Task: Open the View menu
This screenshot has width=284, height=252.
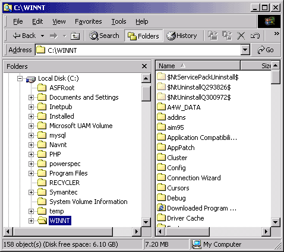Action: point(59,21)
